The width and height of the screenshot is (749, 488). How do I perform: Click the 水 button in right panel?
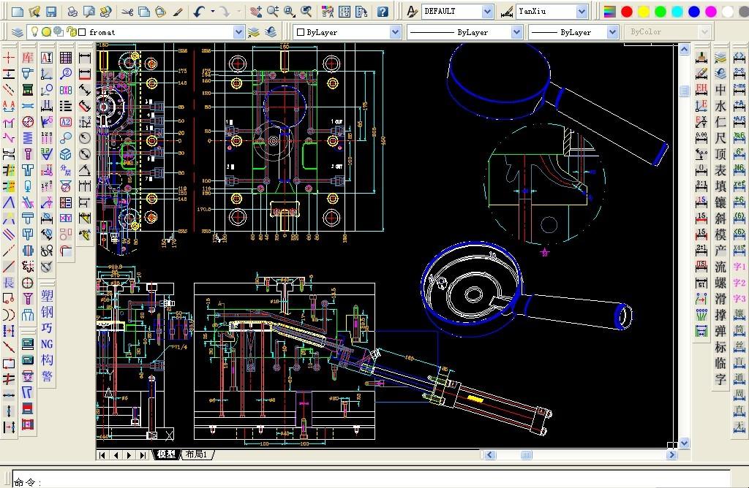pyautogui.click(x=720, y=106)
